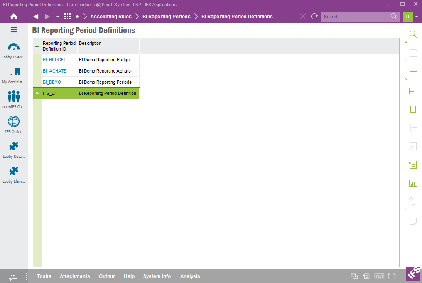
Task: Select 'BI Reporintg Period Definition' description cell
Action: (108, 94)
